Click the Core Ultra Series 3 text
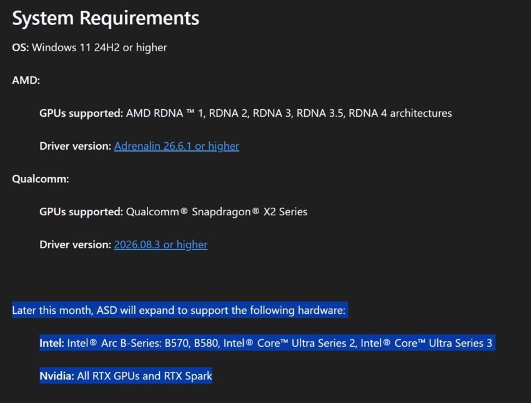 point(444,343)
